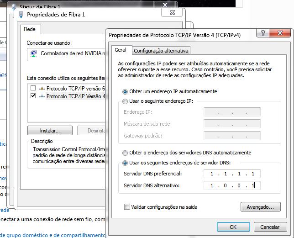Click the TCP/IP Versão 4 protocol icon
Image resolution: width=294 pixels, height=238 pixels.
42,96
